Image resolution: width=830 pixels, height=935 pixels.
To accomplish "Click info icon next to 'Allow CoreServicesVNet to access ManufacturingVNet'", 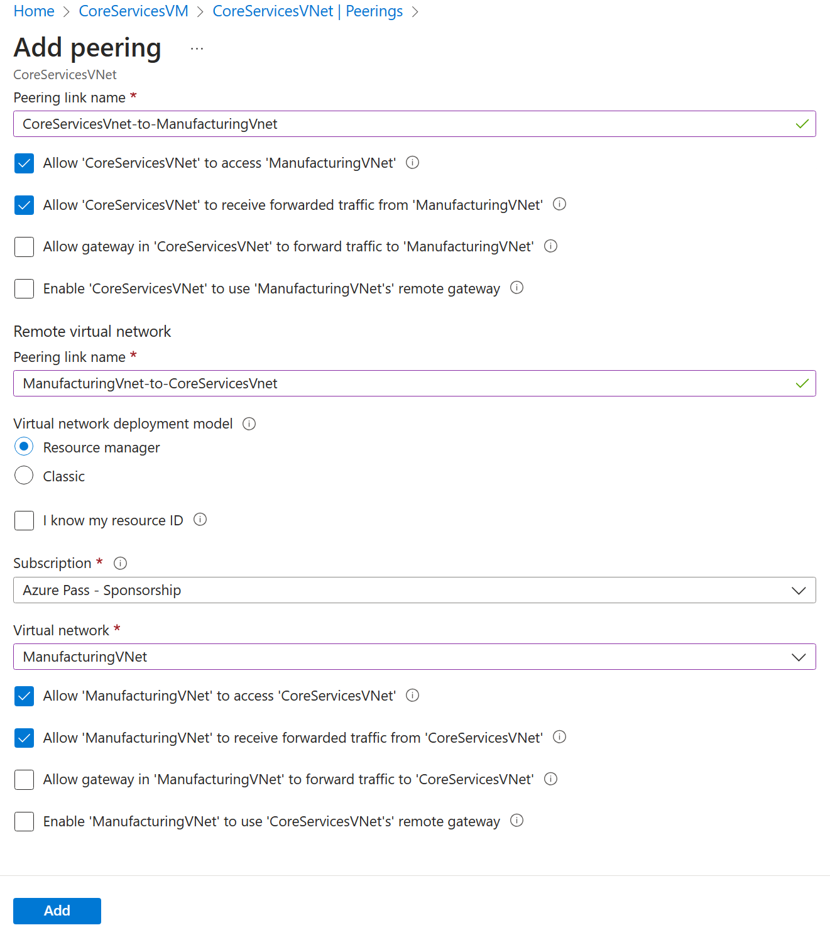I will point(412,163).
